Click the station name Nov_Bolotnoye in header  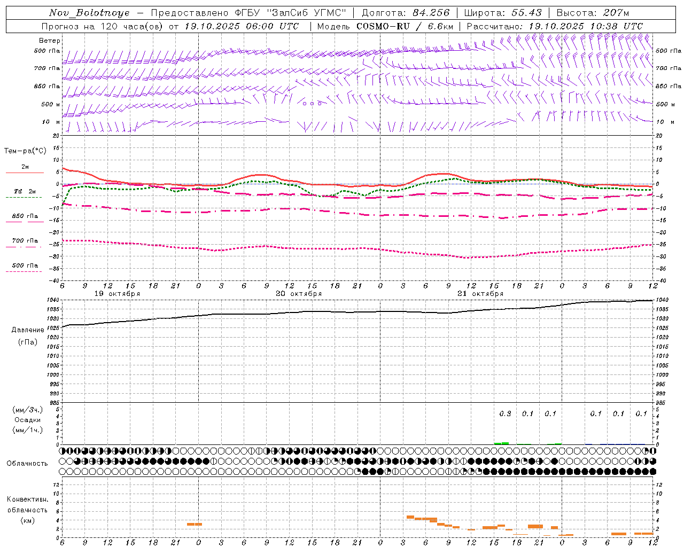[x=89, y=13]
